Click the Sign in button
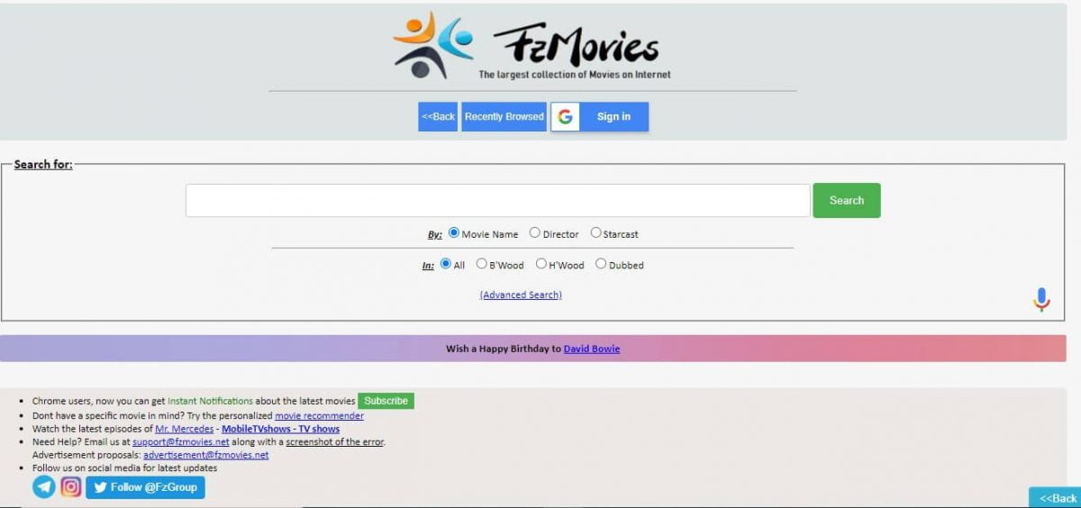 (x=600, y=116)
